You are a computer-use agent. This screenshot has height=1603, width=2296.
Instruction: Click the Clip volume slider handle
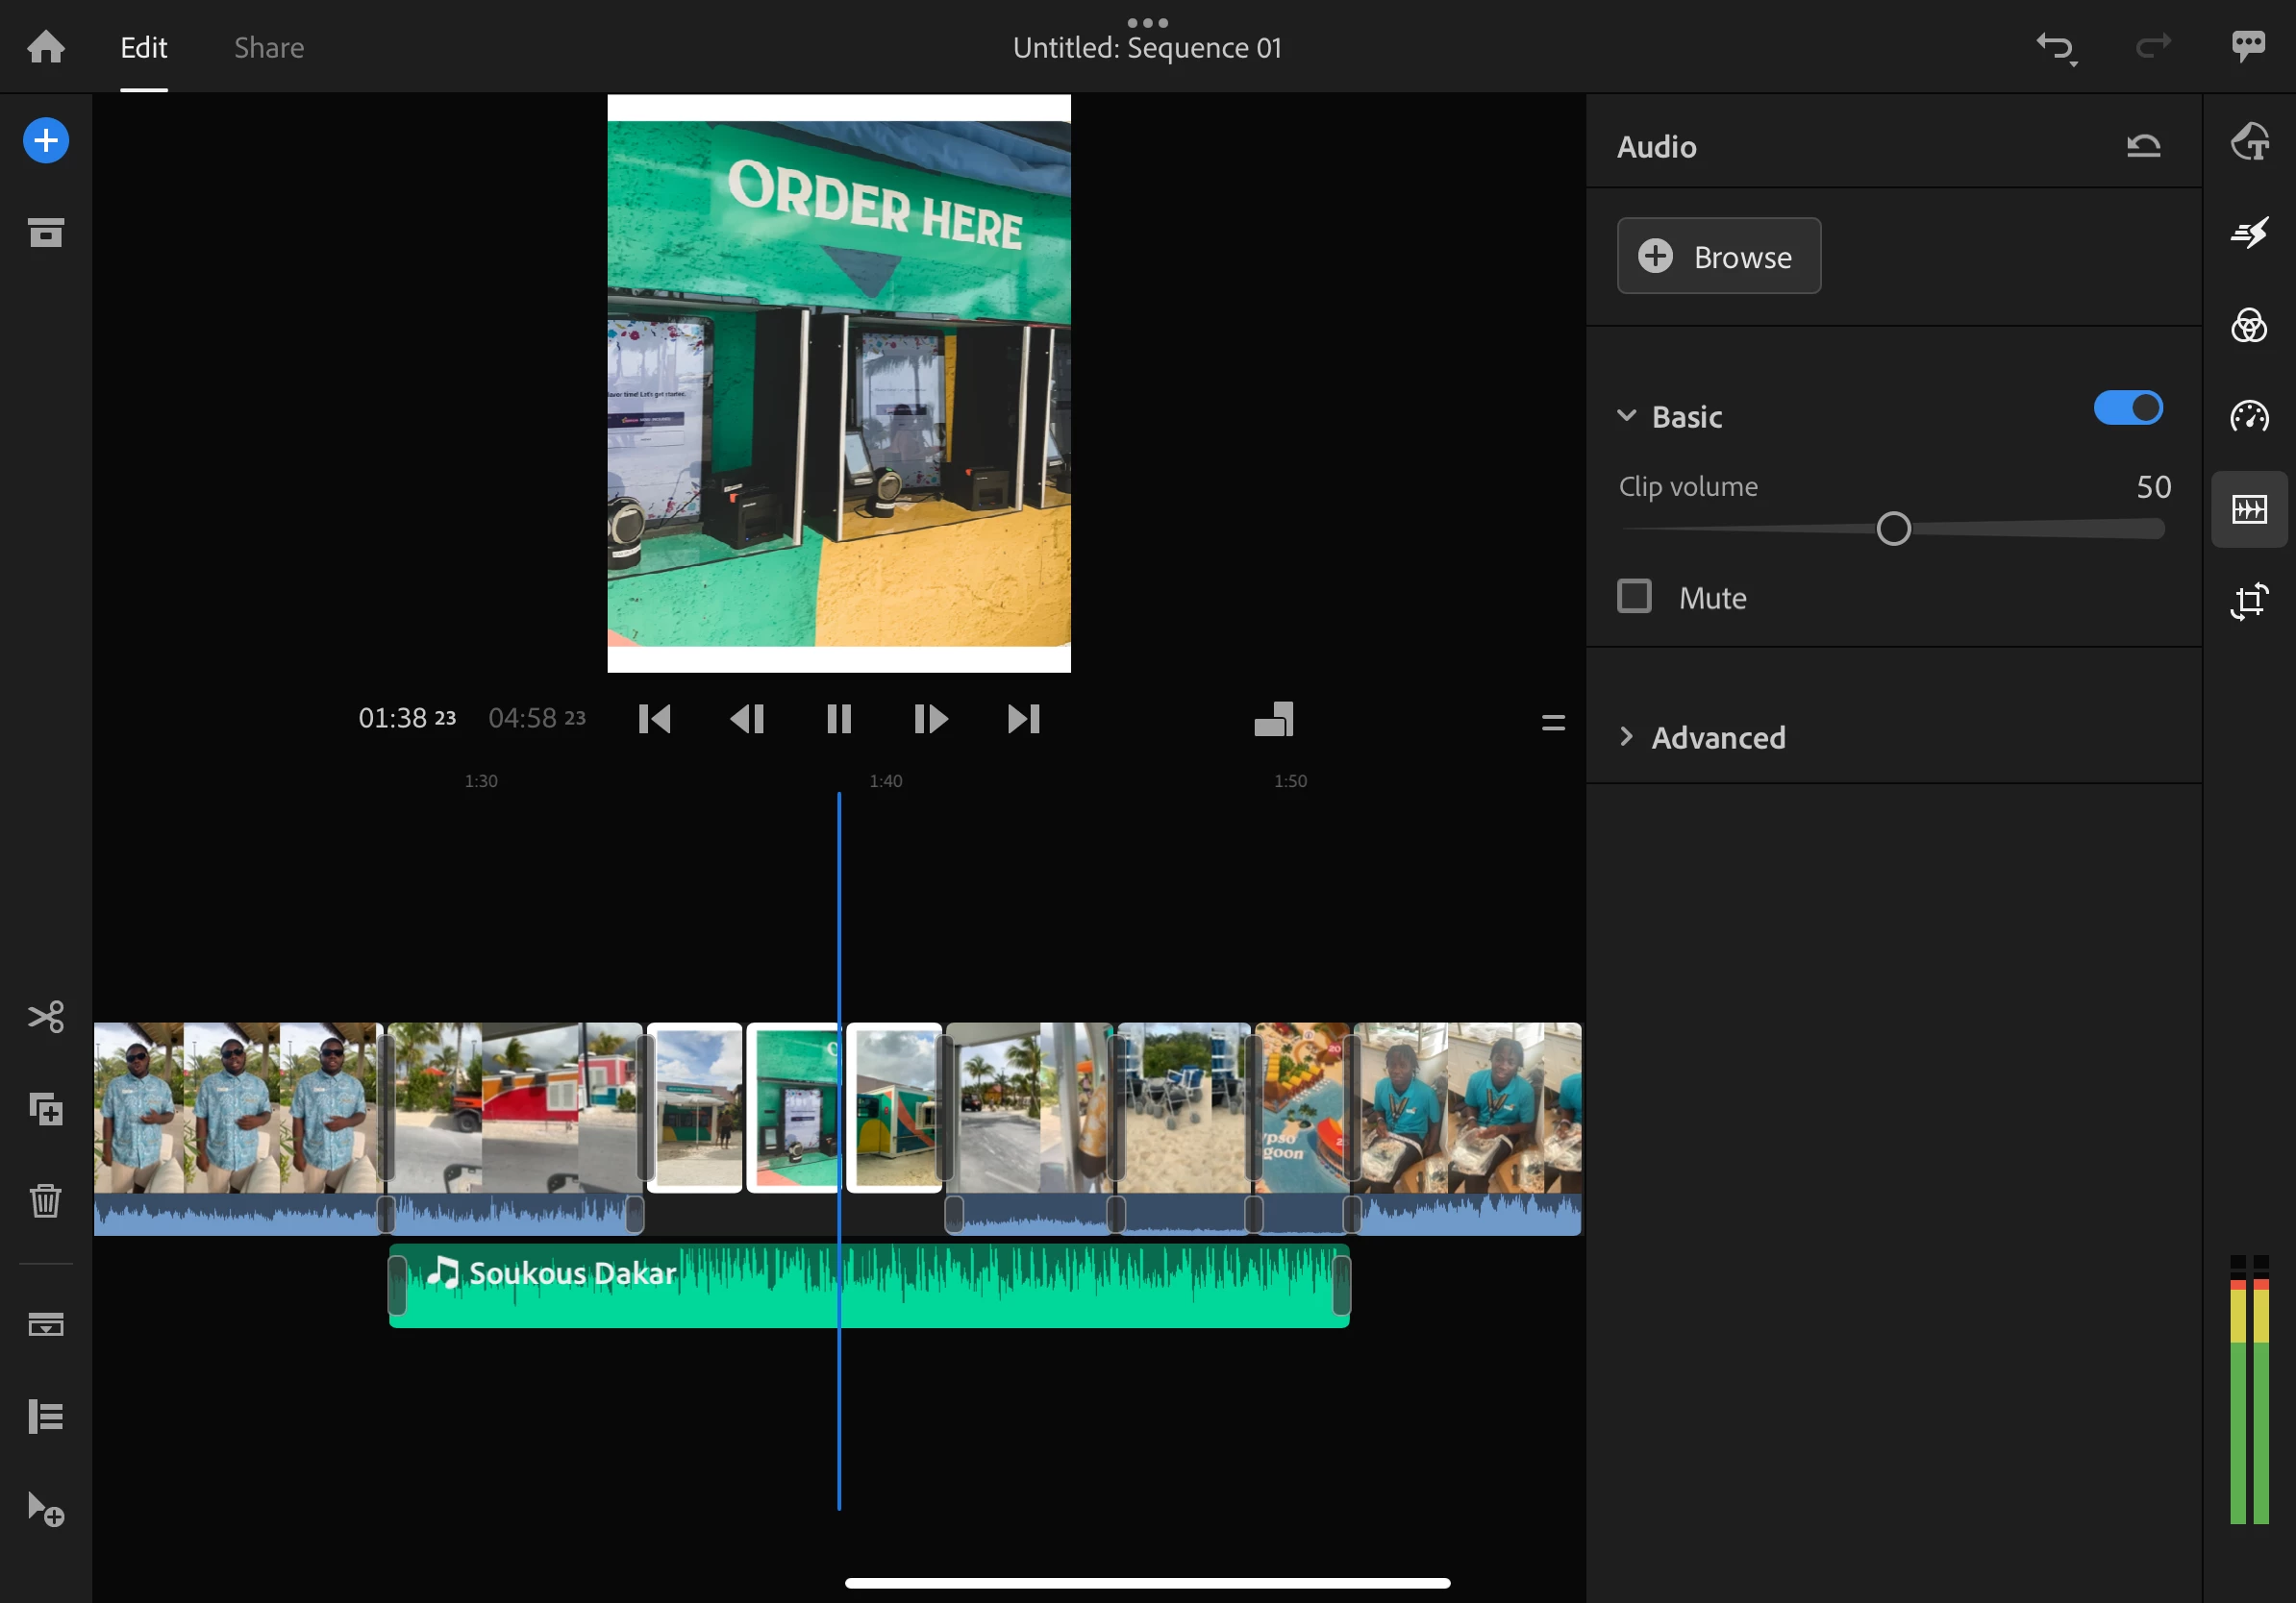(1893, 529)
